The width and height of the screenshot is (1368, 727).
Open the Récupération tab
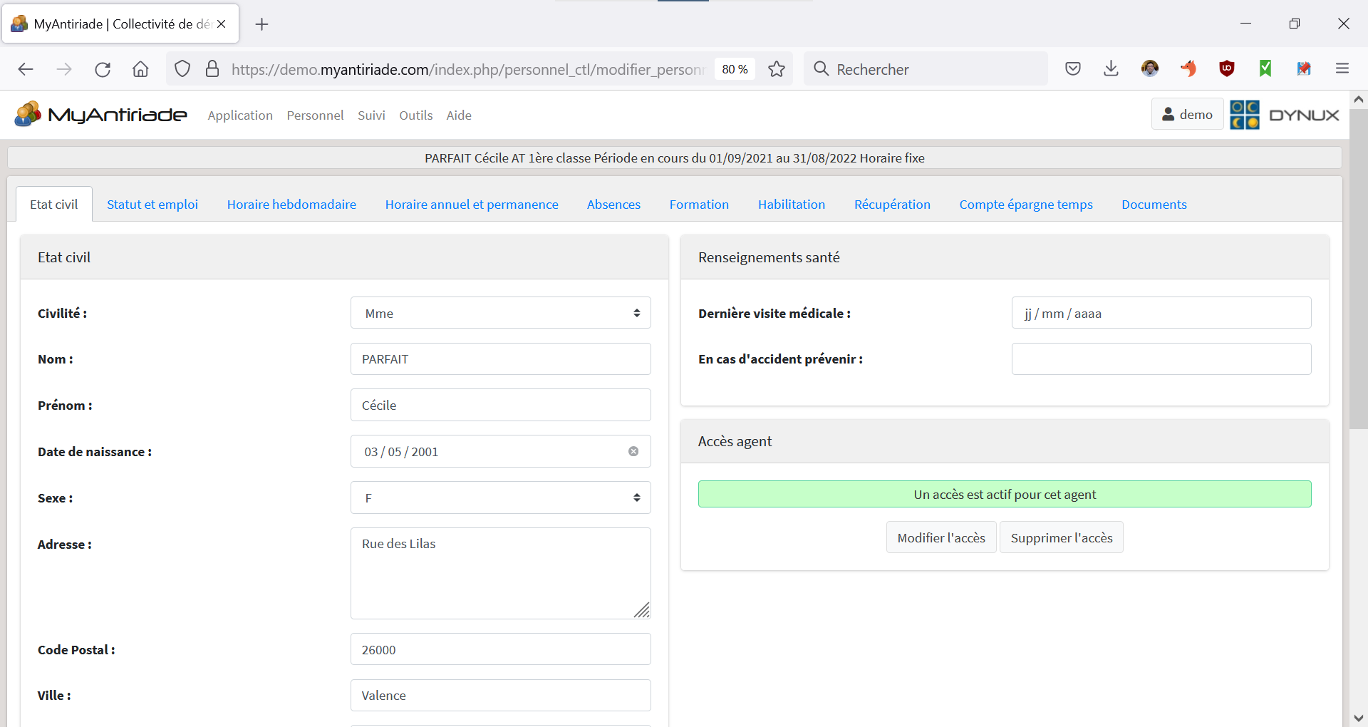892,205
